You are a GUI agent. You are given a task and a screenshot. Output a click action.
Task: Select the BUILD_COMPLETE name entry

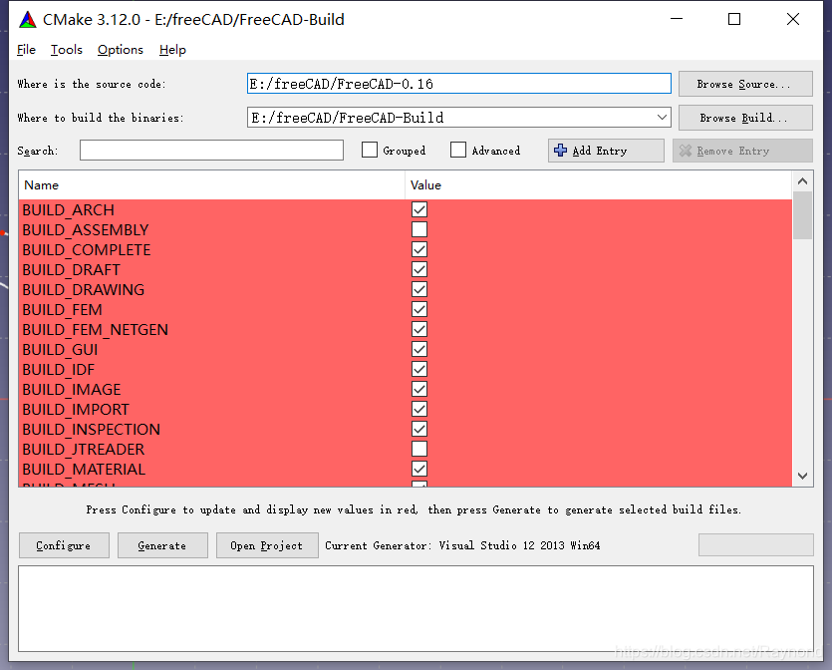point(87,250)
